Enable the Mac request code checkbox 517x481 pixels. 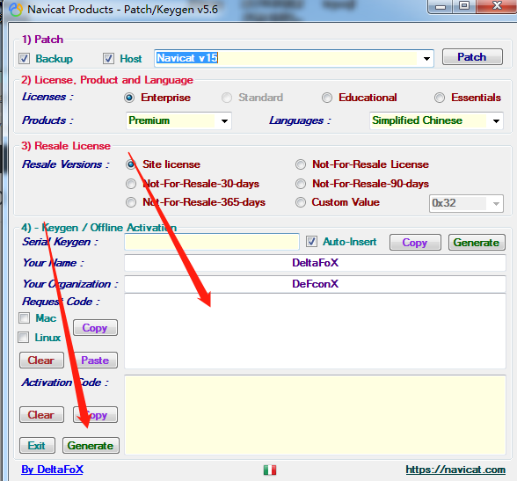[24, 318]
